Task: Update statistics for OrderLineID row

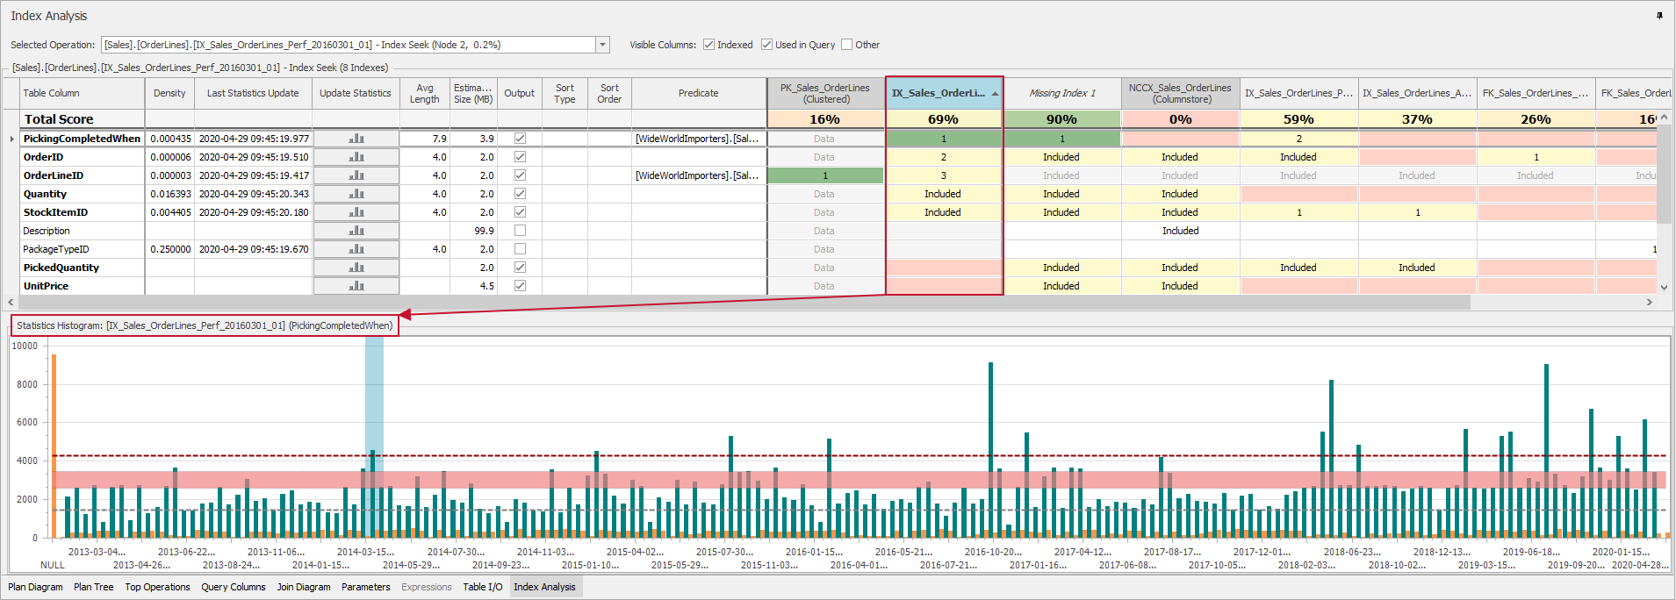Action: [x=356, y=175]
